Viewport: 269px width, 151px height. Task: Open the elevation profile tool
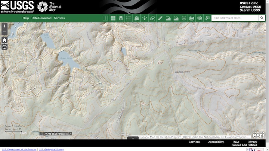pyautogui.click(x=168, y=18)
